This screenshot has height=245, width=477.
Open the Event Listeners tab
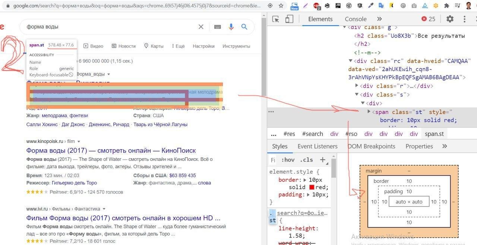click(x=318, y=146)
